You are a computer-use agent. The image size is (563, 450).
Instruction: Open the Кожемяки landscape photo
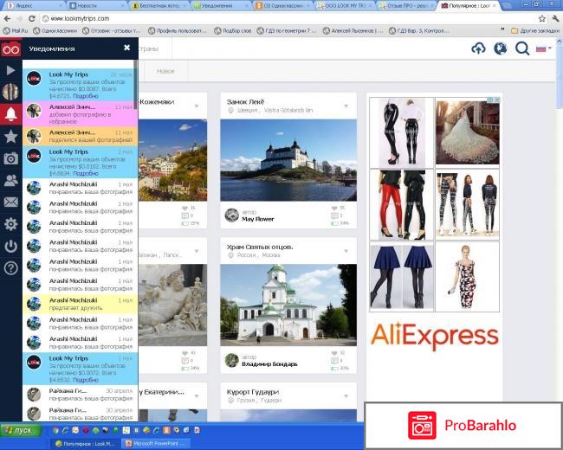coord(172,160)
